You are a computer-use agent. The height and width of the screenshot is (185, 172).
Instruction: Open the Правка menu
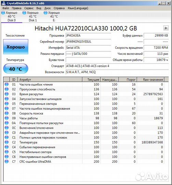point(16,8)
